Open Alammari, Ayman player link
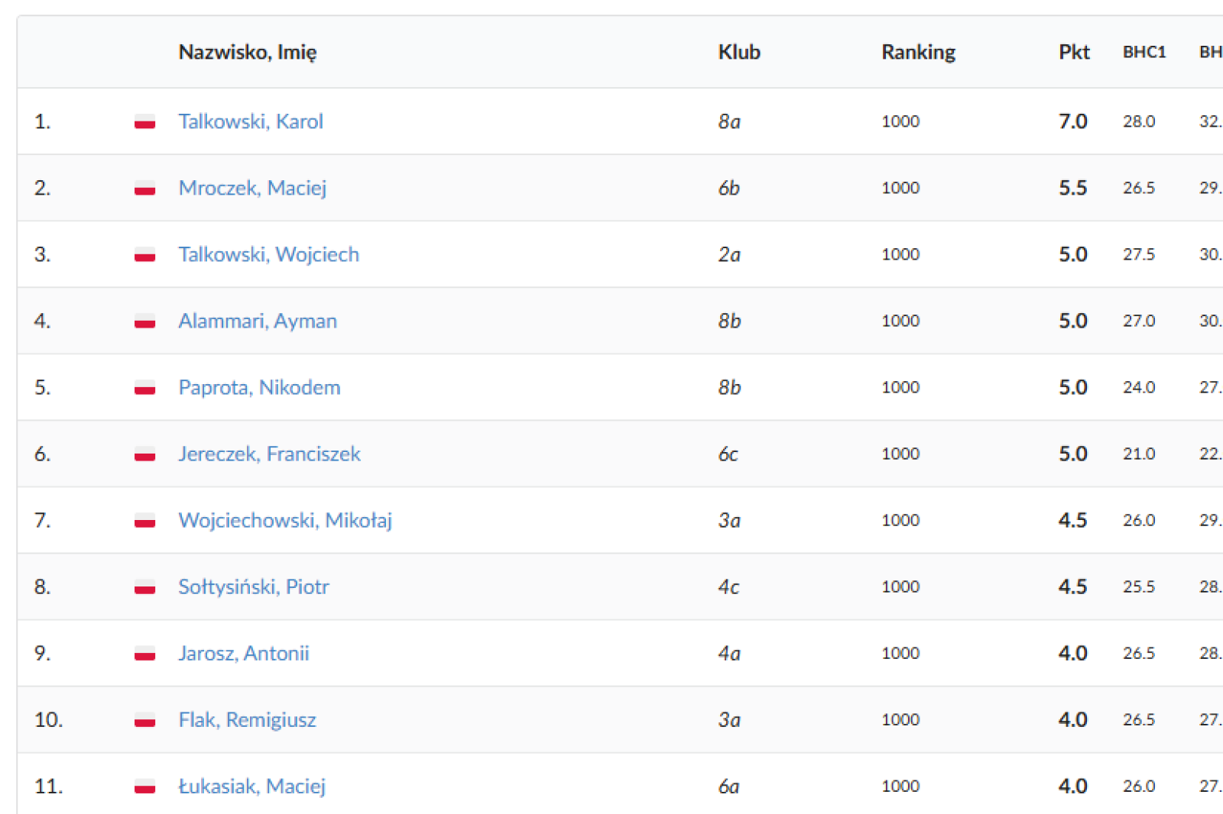This screenshot has width=1223, height=814. (x=258, y=321)
